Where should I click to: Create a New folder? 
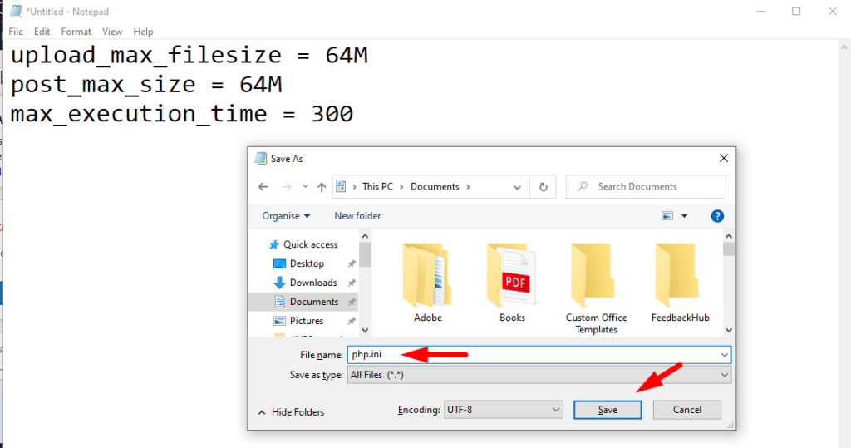tap(357, 216)
